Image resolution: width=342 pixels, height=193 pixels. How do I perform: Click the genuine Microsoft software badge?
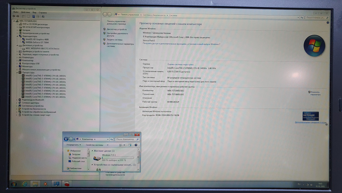(x=311, y=116)
